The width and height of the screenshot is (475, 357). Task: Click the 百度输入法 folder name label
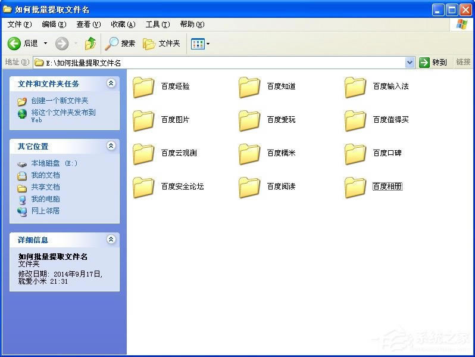pyautogui.click(x=391, y=86)
